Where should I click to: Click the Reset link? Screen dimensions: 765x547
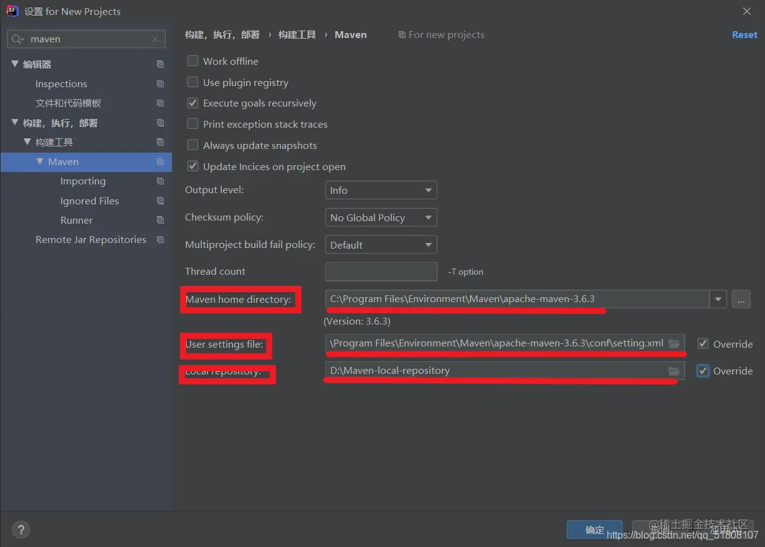point(744,35)
